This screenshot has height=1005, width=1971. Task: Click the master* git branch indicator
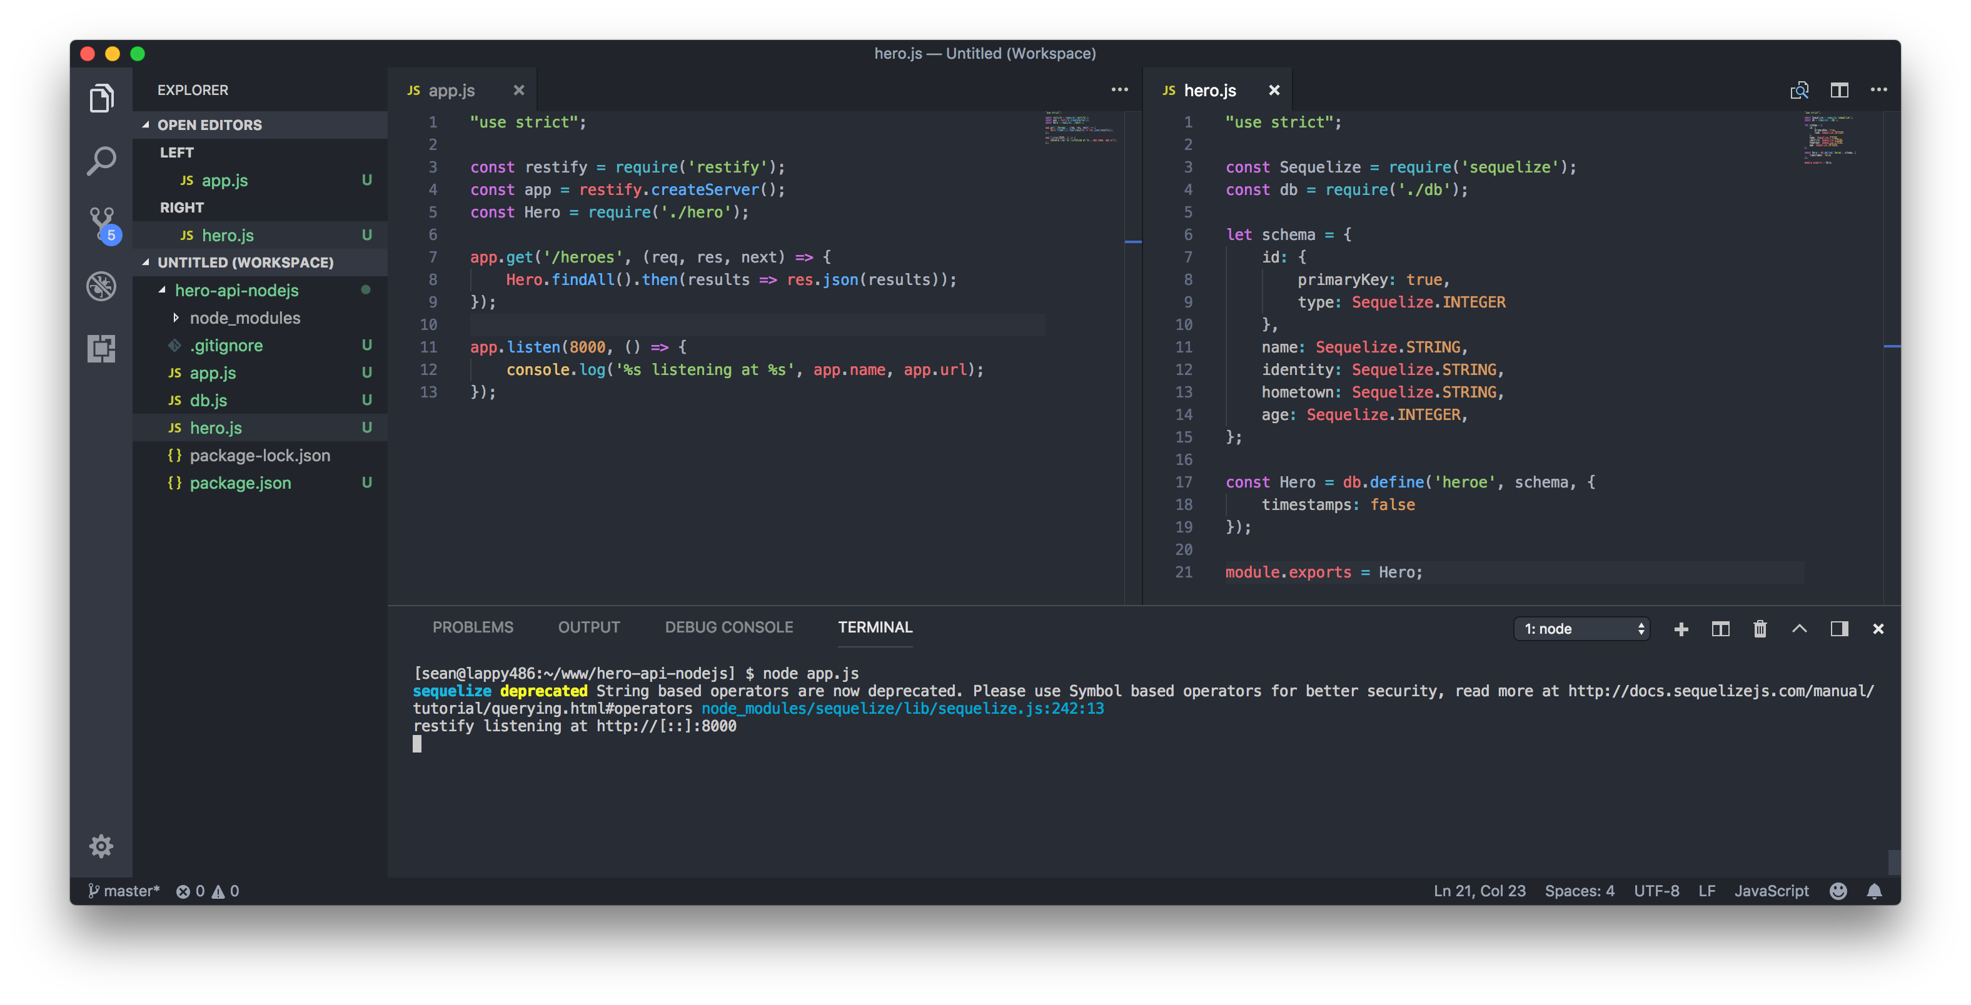pyautogui.click(x=124, y=891)
